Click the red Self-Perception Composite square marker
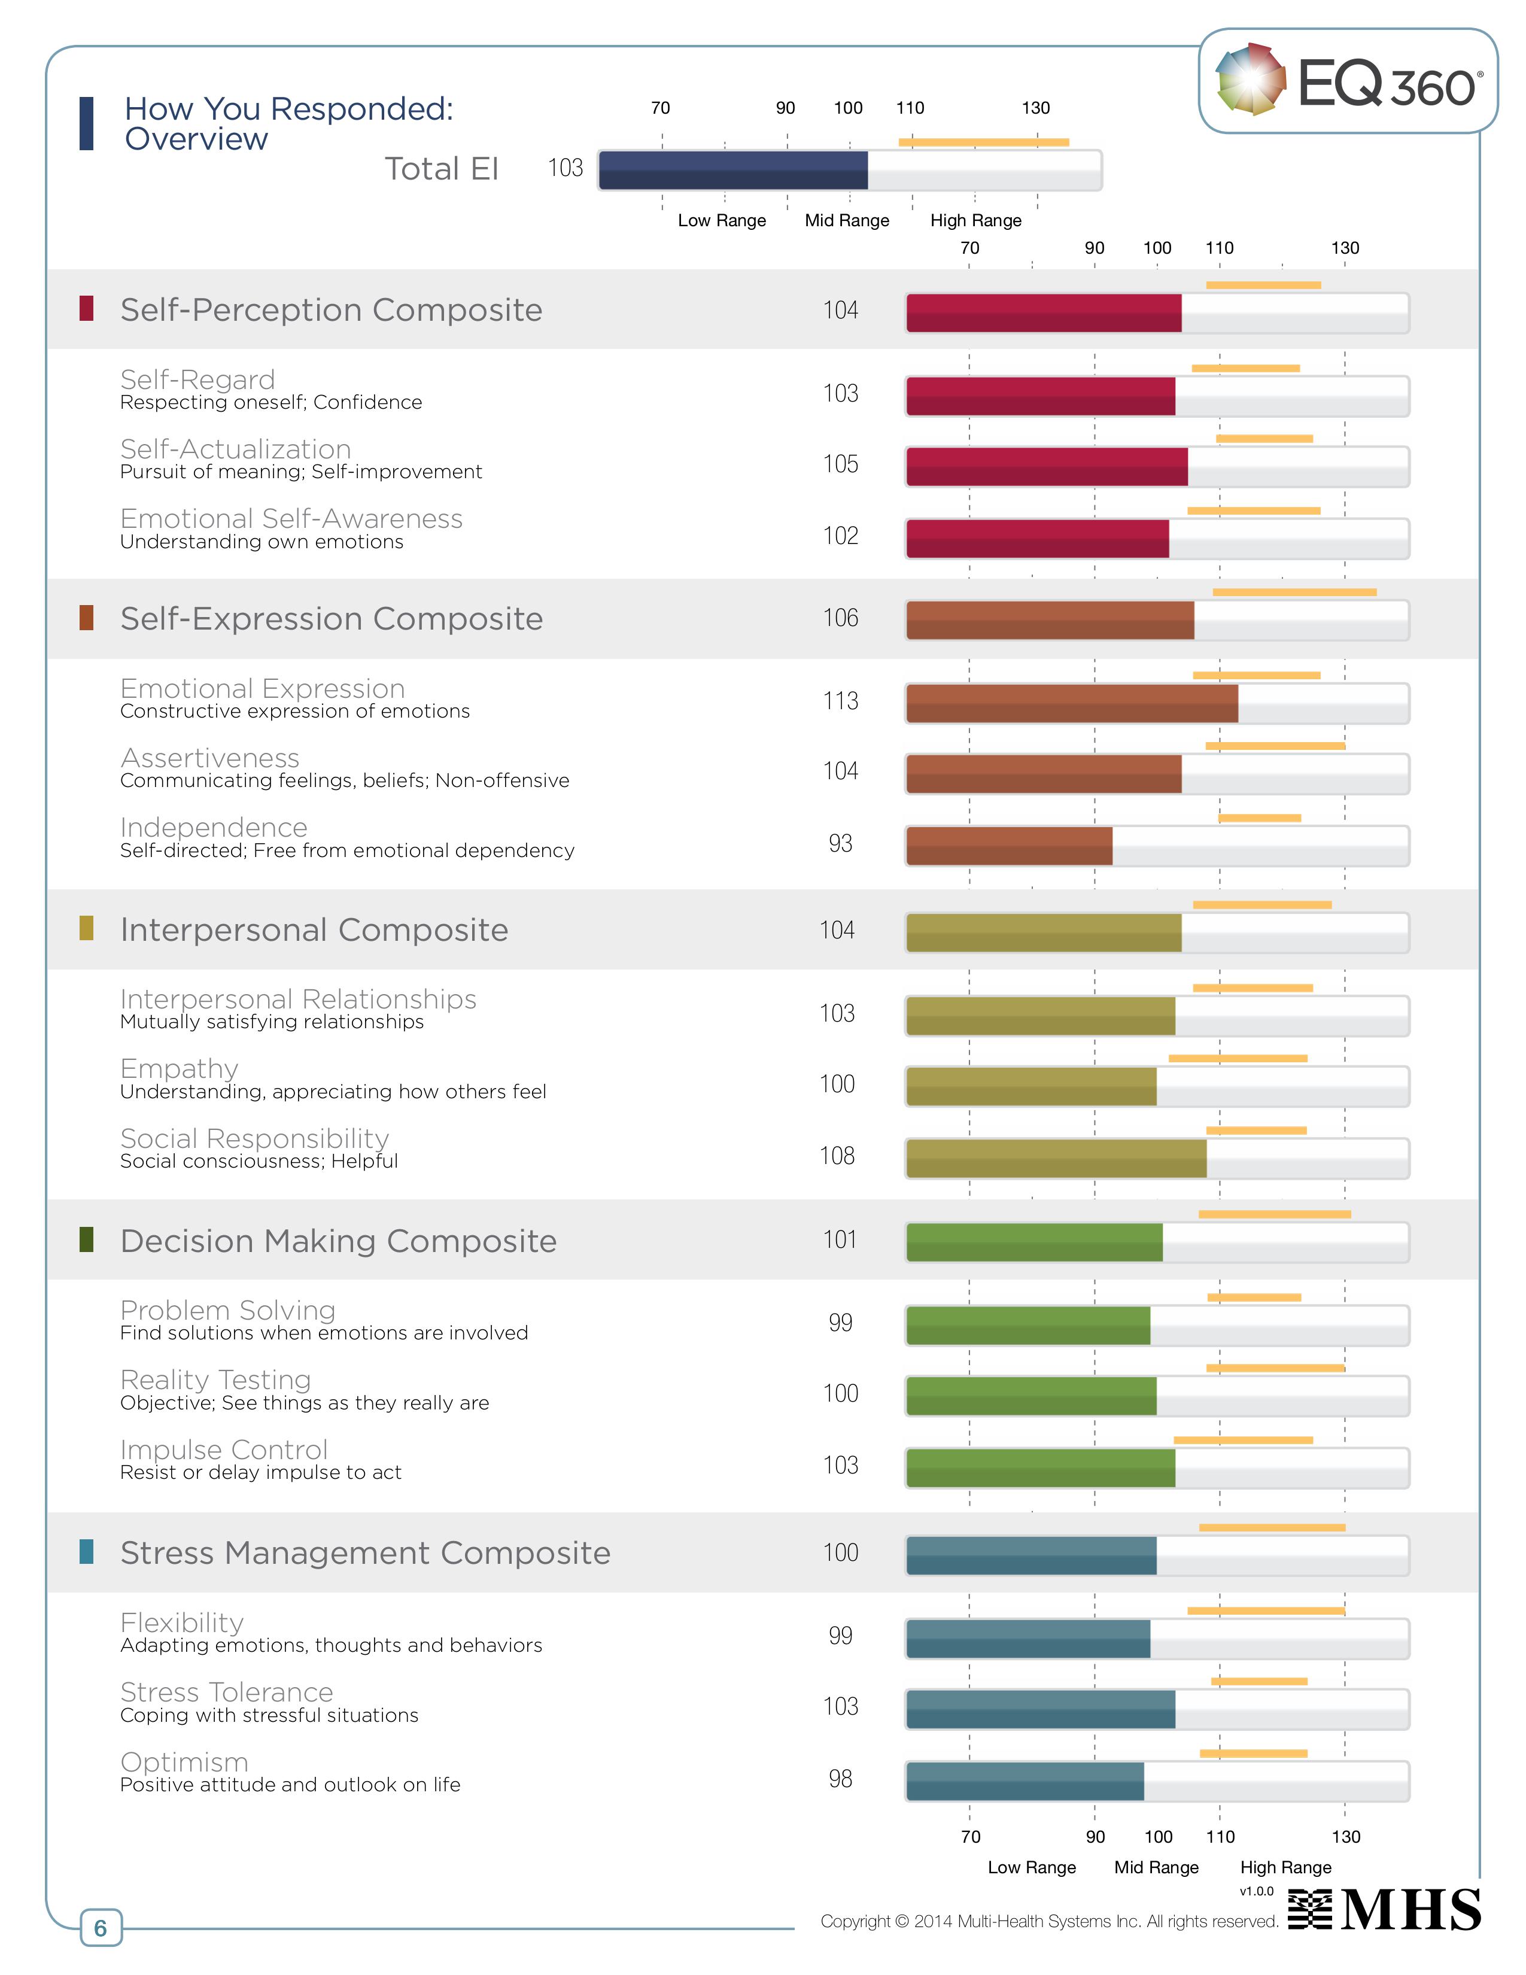Viewport: 1526px width, 1975px height. click(x=87, y=308)
